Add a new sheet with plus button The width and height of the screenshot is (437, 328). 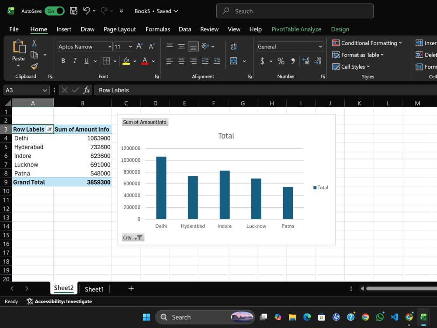(131, 289)
